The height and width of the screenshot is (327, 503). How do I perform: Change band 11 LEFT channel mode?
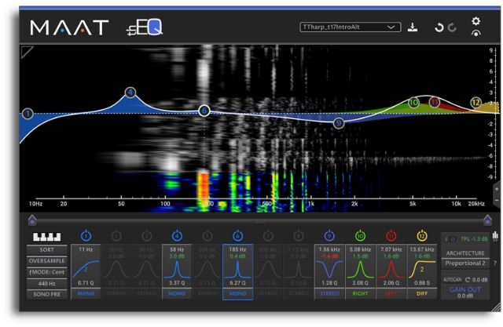[x=391, y=293]
